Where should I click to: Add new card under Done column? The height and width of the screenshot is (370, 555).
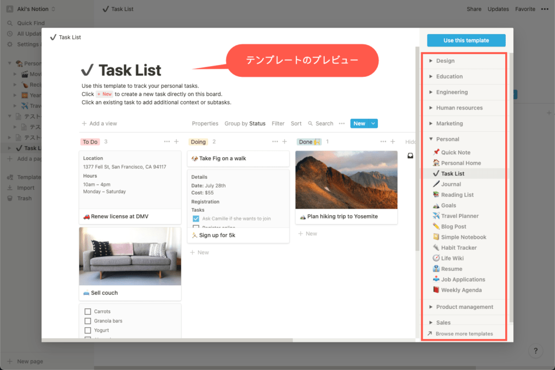(x=308, y=234)
